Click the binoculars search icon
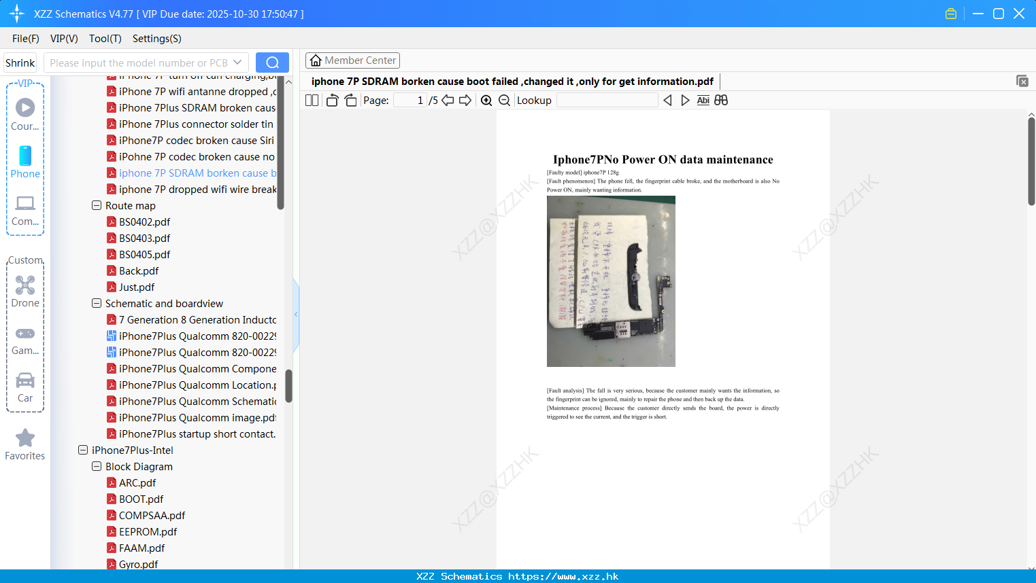 click(x=721, y=100)
